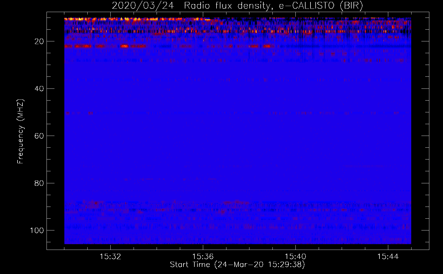Click the 'Frequency (MHZ)' y-axis label
Image resolution: width=443 pixels, height=274 pixels.
21,131
